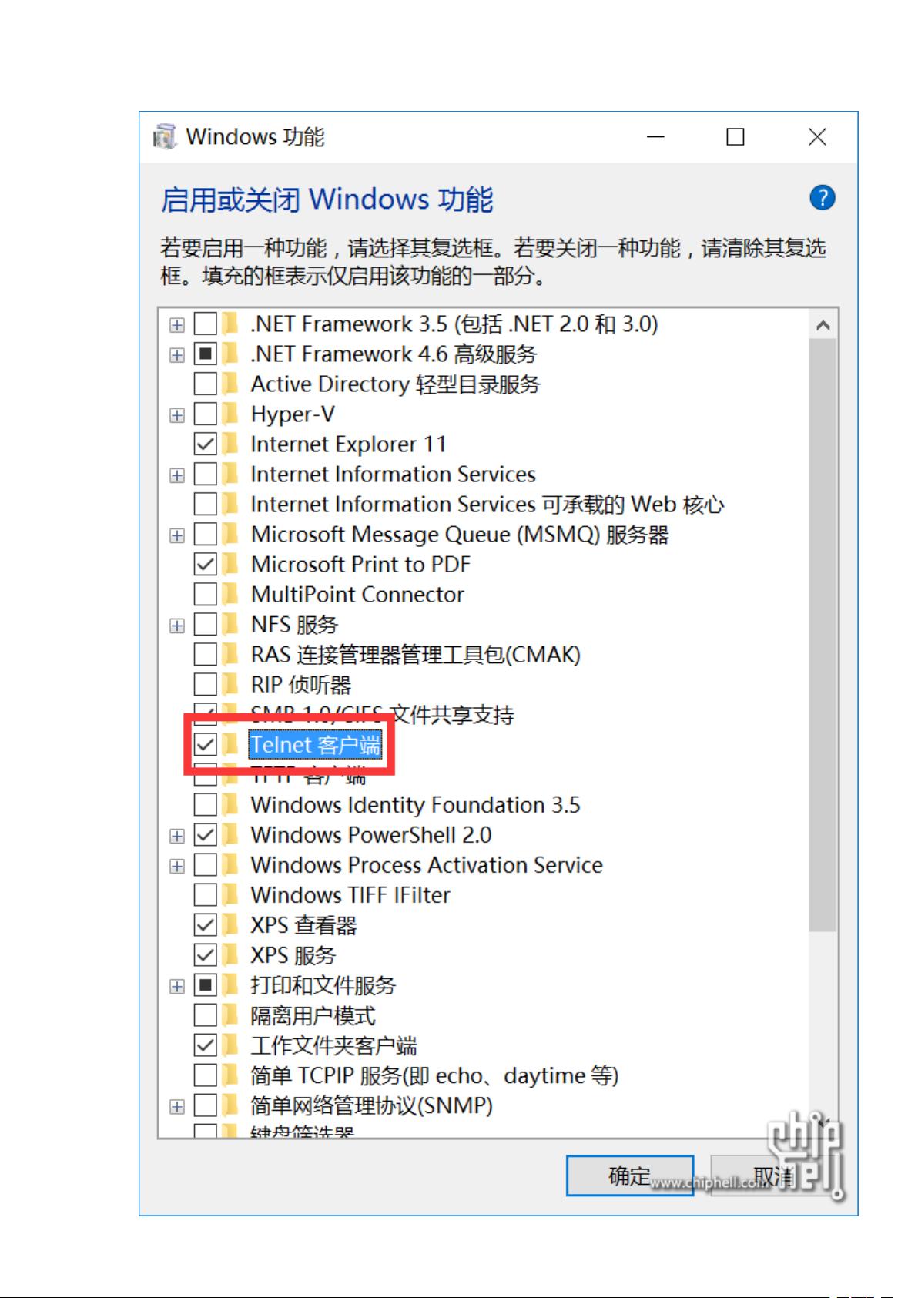The width and height of the screenshot is (918, 1298).
Task: Click the Windows Features title bar icon
Action: [x=164, y=136]
